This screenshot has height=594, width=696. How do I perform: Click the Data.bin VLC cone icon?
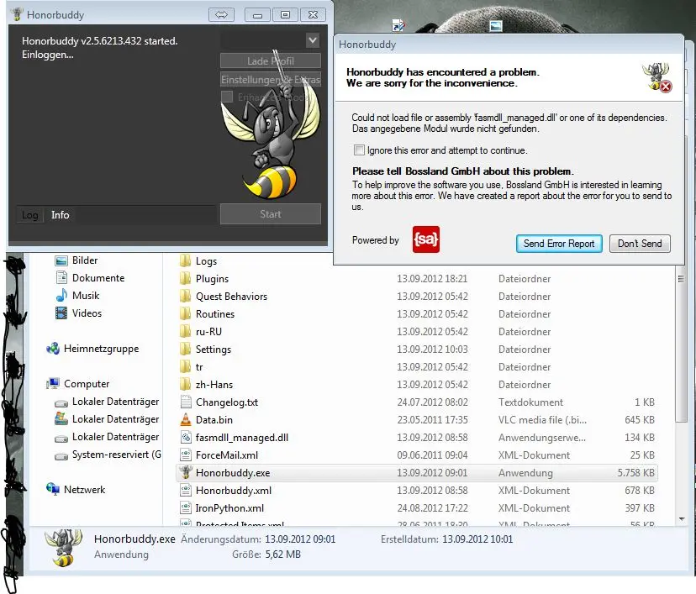(186, 419)
